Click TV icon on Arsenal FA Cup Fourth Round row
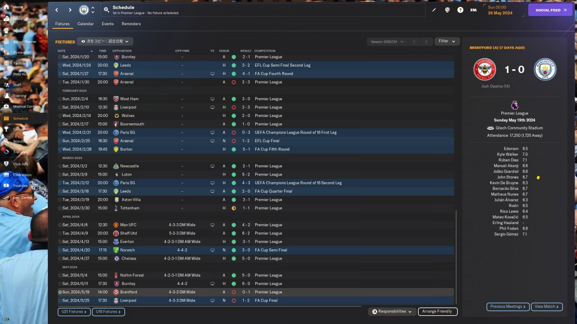The image size is (577, 324). 212,74
